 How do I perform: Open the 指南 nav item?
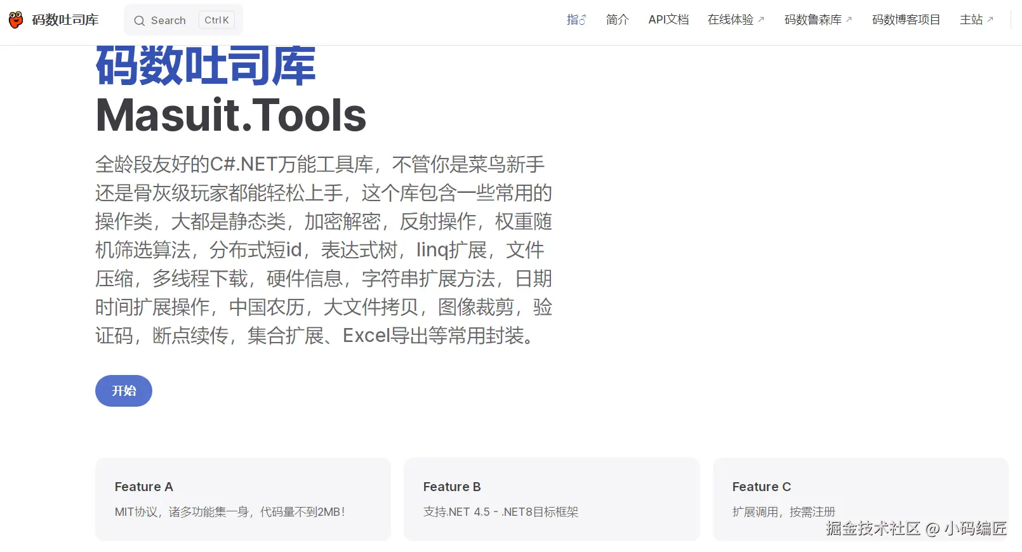[576, 20]
